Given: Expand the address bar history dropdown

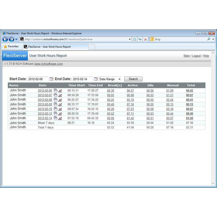Looking at the screenshot, I should [130, 39].
